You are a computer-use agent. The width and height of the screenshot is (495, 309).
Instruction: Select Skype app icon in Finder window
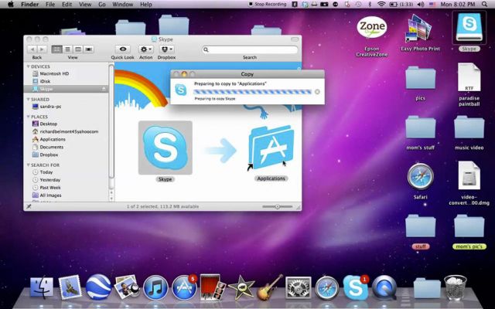165,148
